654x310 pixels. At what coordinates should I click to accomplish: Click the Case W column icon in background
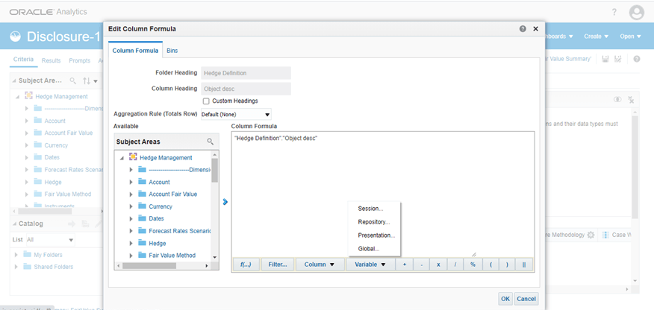(x=605, y=235)
